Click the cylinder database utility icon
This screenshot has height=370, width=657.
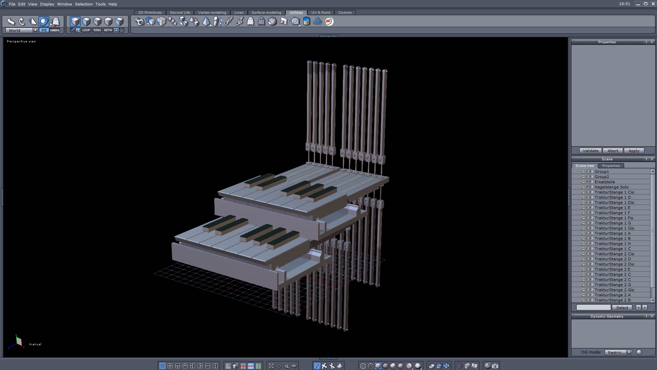307,22
